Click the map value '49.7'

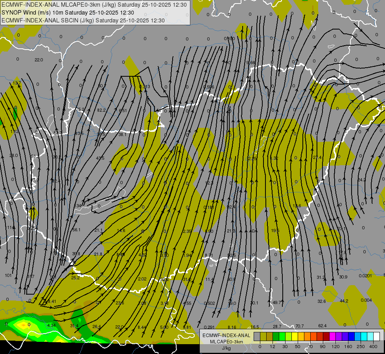[x=277, y=302]
